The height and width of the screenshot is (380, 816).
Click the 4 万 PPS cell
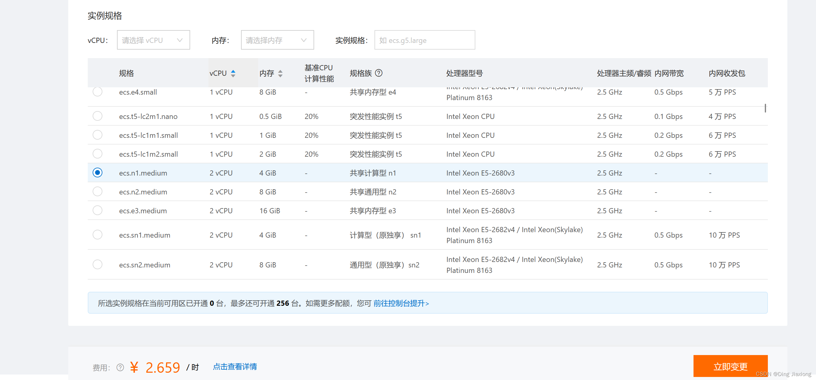tap(722, 117)
